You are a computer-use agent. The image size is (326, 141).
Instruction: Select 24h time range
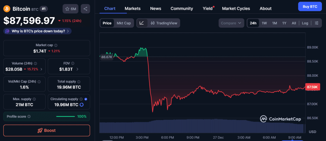coord(253,23)
